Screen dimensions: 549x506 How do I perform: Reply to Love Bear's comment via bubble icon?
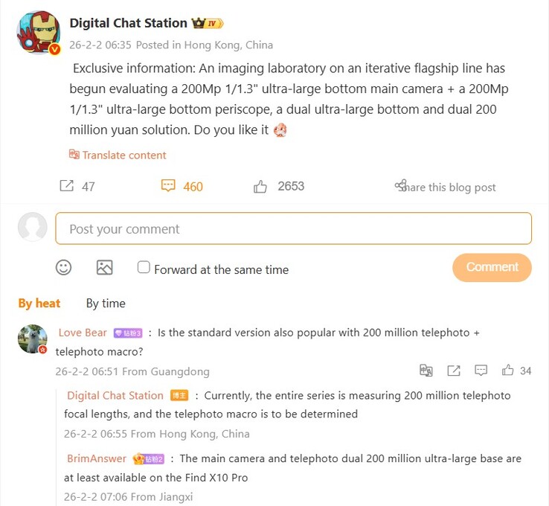pyautogui.click(x=481, y=370)
